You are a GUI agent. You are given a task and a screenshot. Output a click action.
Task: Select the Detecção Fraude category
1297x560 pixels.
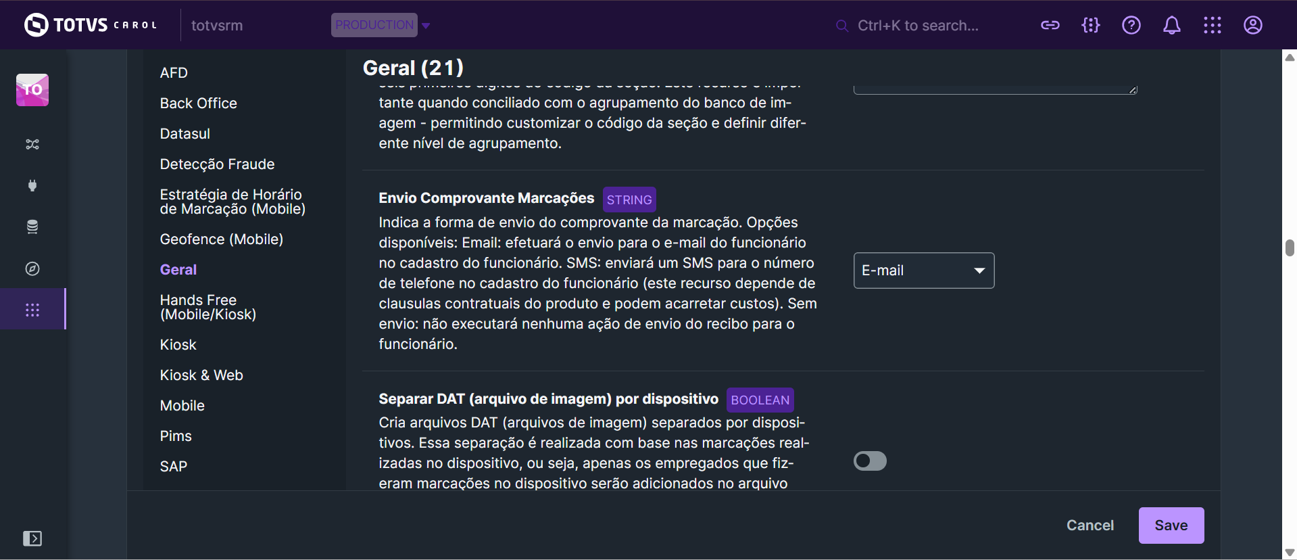217,164
